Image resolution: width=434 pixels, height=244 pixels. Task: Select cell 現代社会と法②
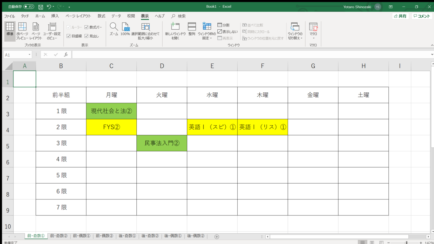pyautogui.click(x=111, y=111)
